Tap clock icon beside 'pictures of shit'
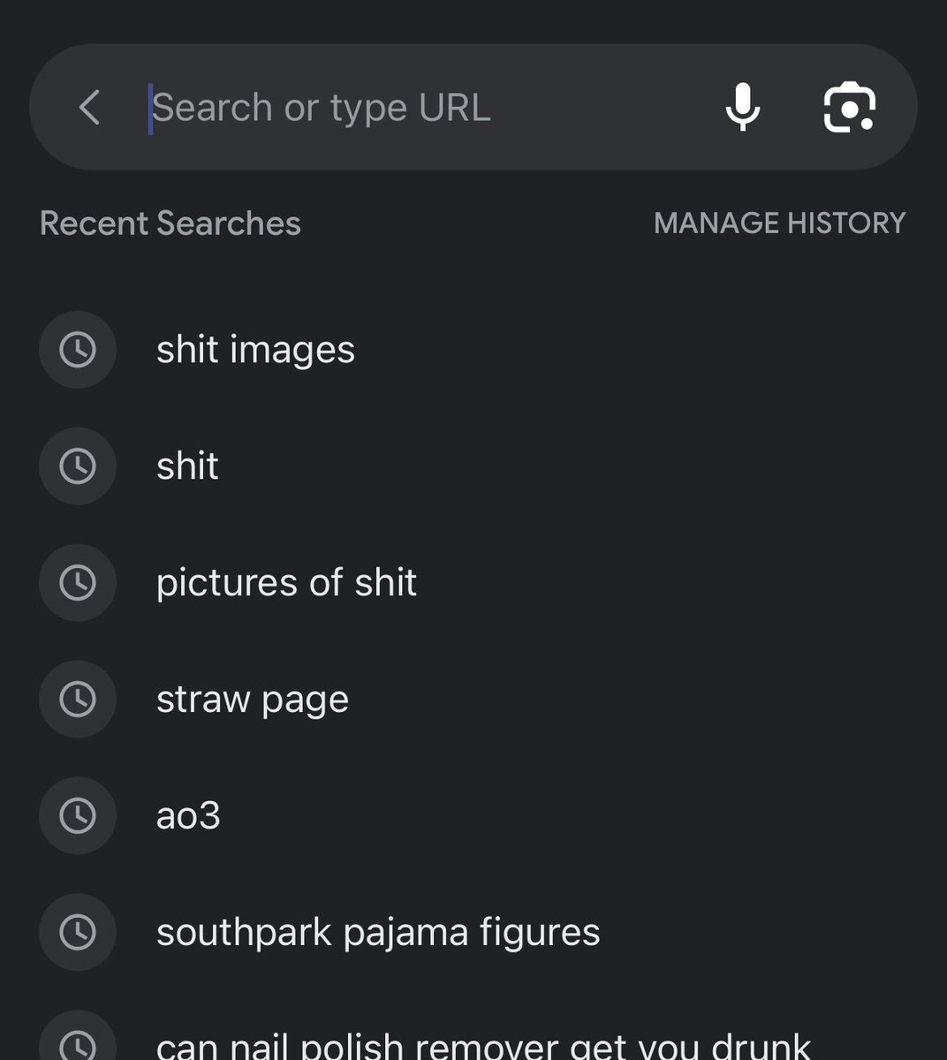The image size is (947, 1060). (x=78, y=583)
